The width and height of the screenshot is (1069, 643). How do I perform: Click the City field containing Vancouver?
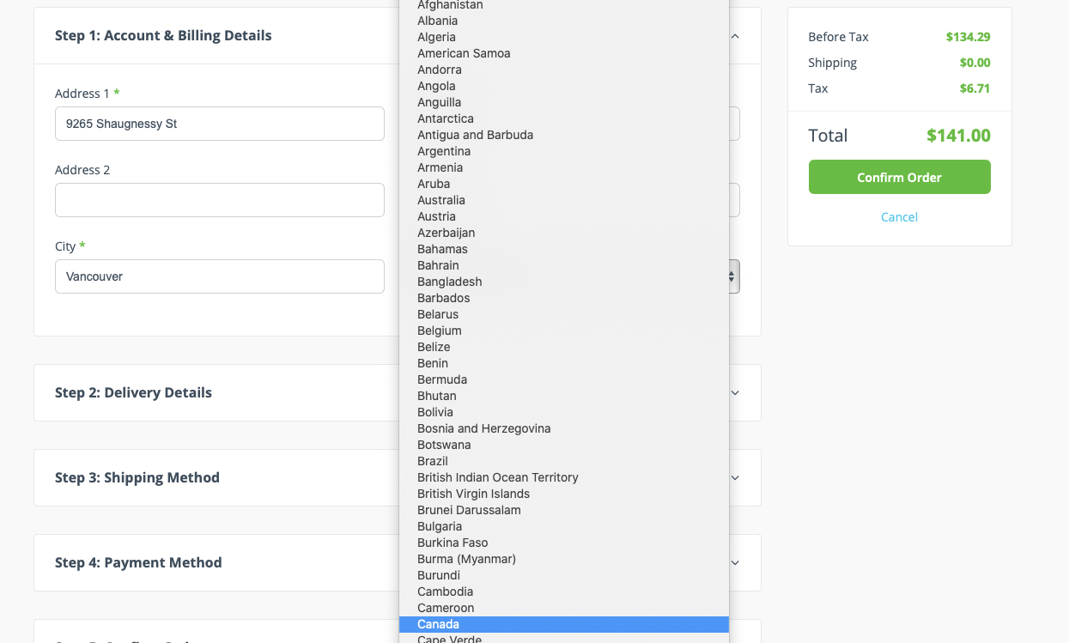click(x=219, y=276)
